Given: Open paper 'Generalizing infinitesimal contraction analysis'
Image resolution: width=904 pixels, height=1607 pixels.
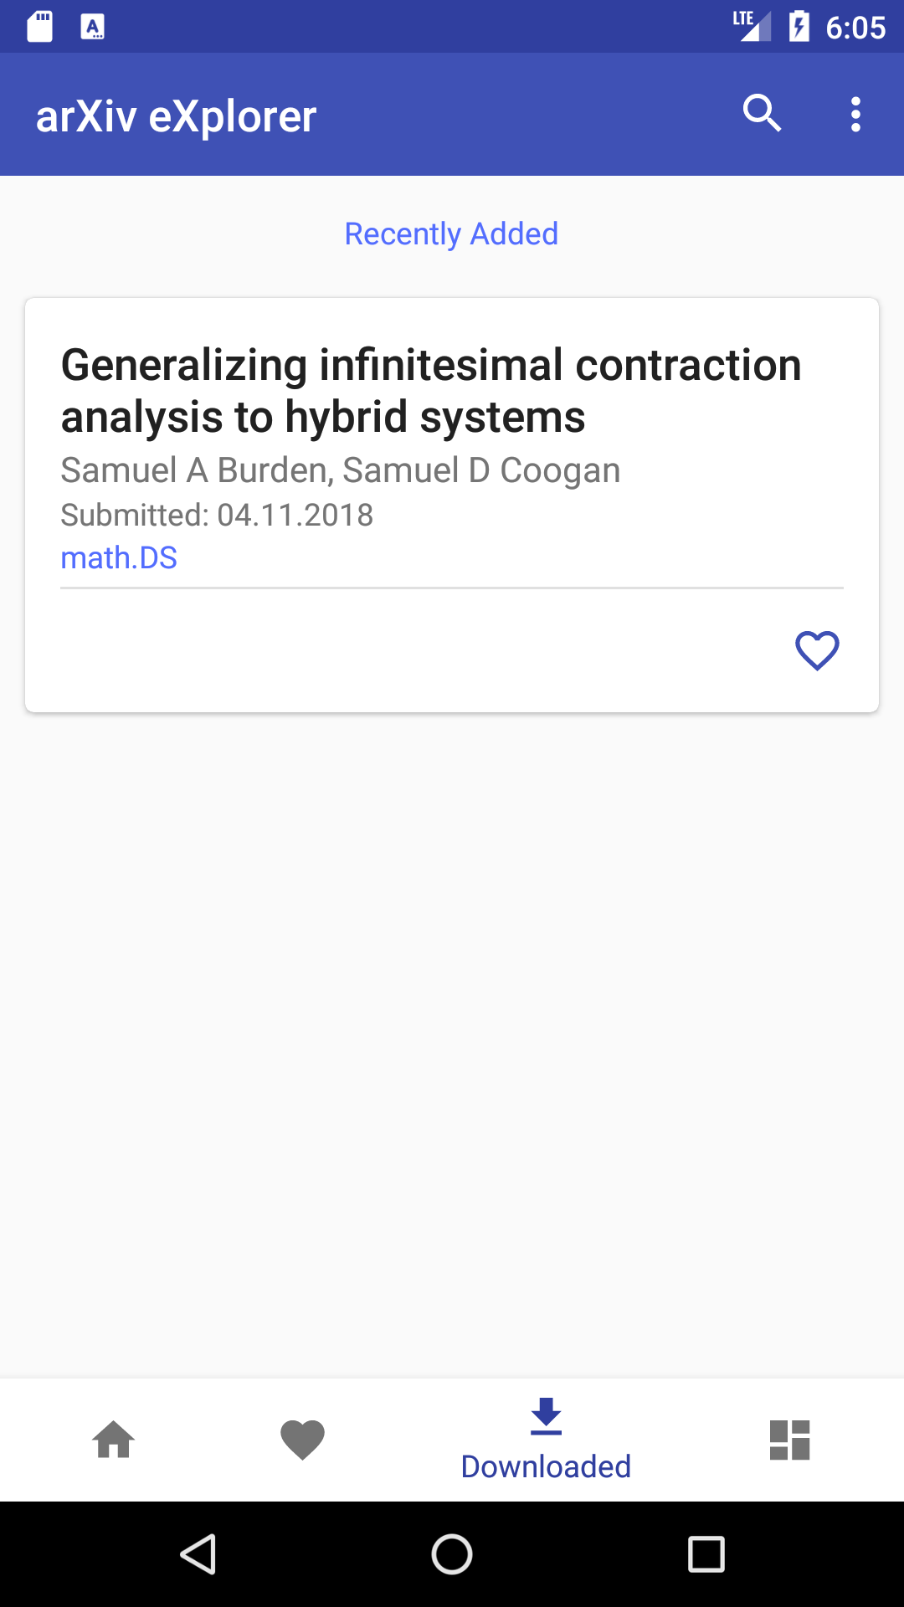Looking at the screenshot, I should tap(431, 391).
